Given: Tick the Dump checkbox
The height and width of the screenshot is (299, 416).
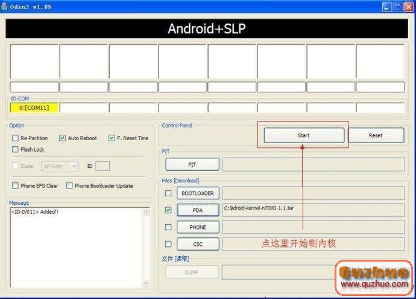Looking at the screenshot, I should pos(16,166).
